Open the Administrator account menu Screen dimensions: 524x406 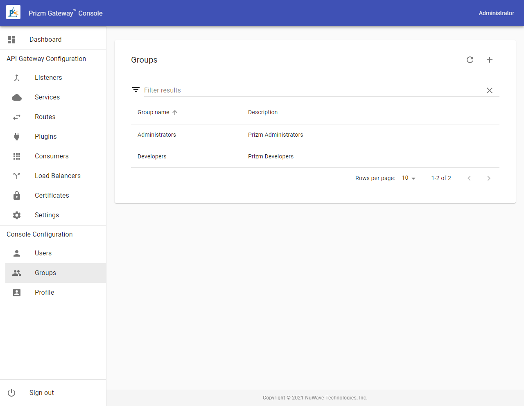pos(496,13)
